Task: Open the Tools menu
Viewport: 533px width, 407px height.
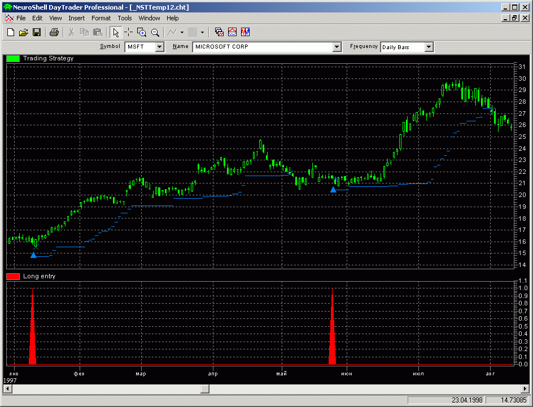Action: coord(124,18)
